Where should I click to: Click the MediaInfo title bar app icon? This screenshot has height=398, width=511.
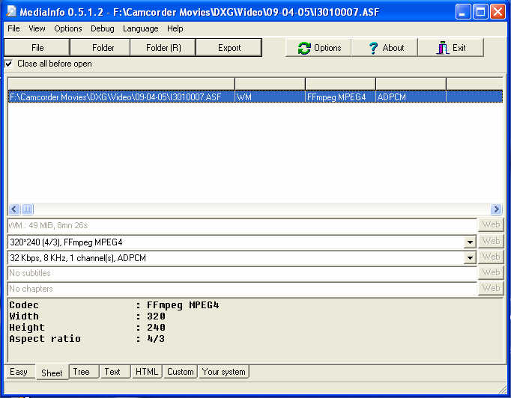(x=10, y=12)
